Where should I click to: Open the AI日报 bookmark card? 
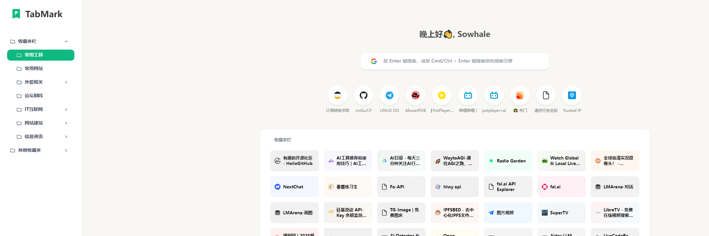pyautogui.click(x=401, y=161)
